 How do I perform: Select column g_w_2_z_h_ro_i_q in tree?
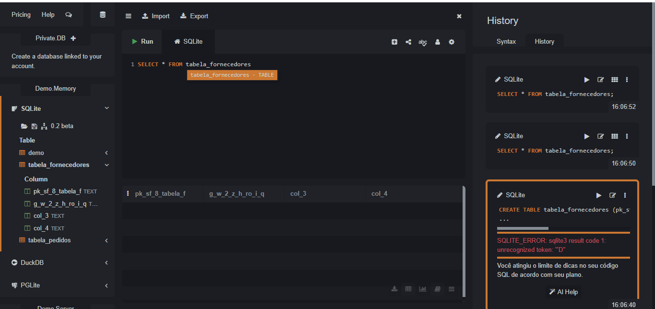click(60, 204)
